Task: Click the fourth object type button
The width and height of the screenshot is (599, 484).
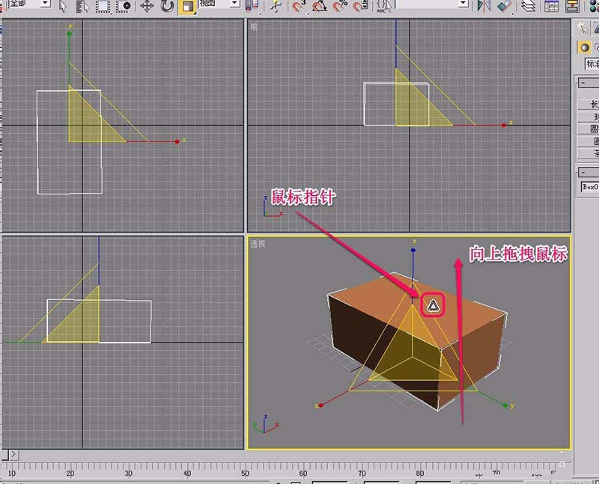Action: [588, 141]
